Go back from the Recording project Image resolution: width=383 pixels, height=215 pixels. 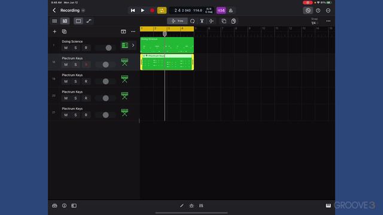point(54,10)
